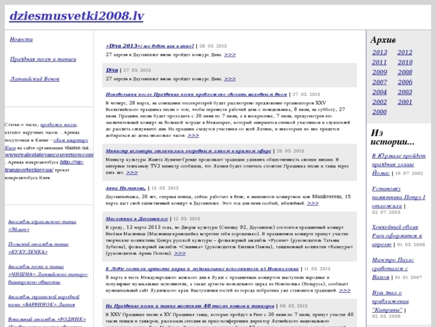The width and height of the screenshot is (436, 327).
Task: Open archive year 2002
Action: (379, 102)
